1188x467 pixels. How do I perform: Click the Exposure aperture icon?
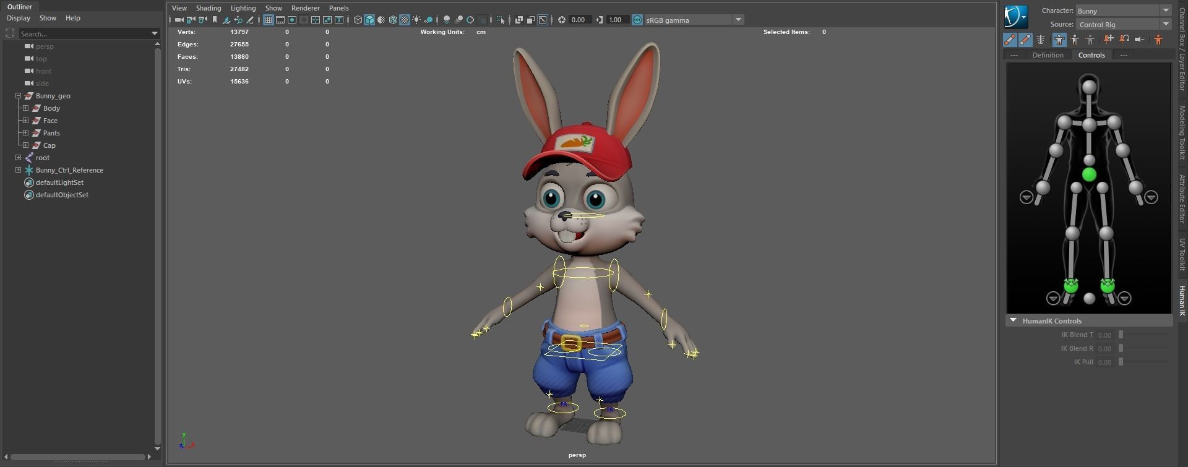point(562,20)
